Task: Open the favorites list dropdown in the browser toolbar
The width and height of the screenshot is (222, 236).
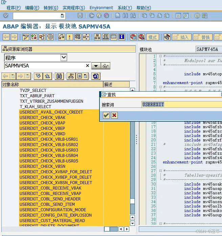Action: click(x=85, y=76)
